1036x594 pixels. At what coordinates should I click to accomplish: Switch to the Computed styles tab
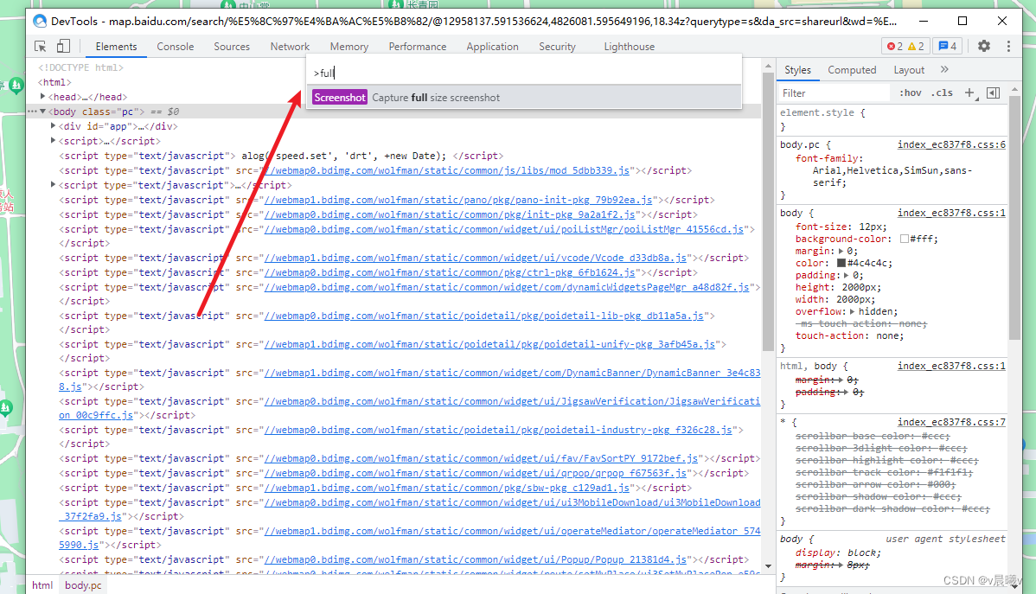(x=852, y=70)
